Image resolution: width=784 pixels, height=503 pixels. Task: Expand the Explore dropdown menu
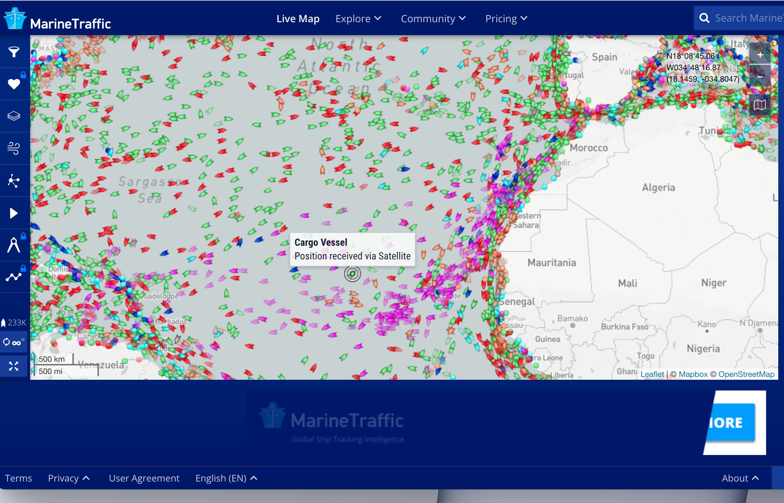click(x=358, y=19)
